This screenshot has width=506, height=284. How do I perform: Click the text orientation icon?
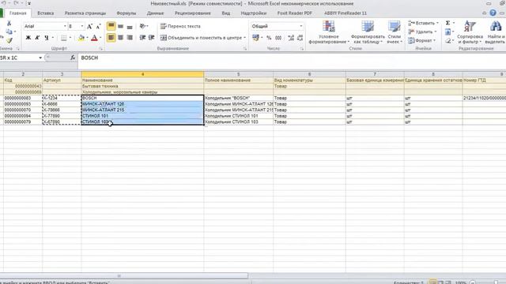142,26
